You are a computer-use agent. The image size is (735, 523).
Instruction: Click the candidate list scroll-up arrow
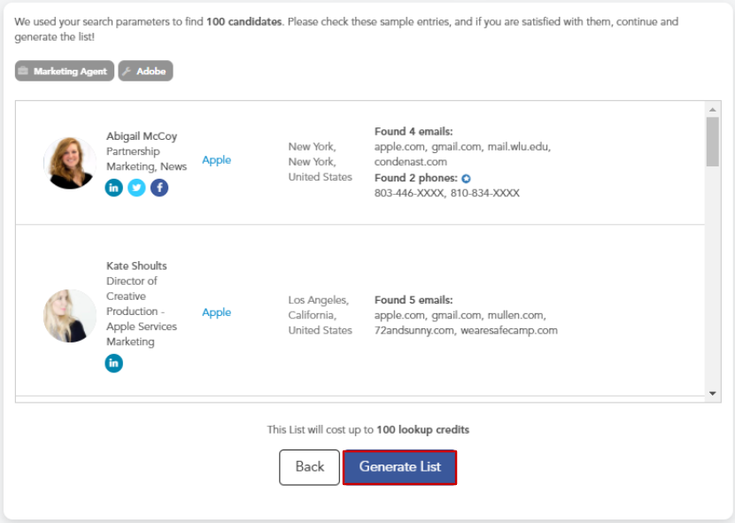click(x=713, y=109)
